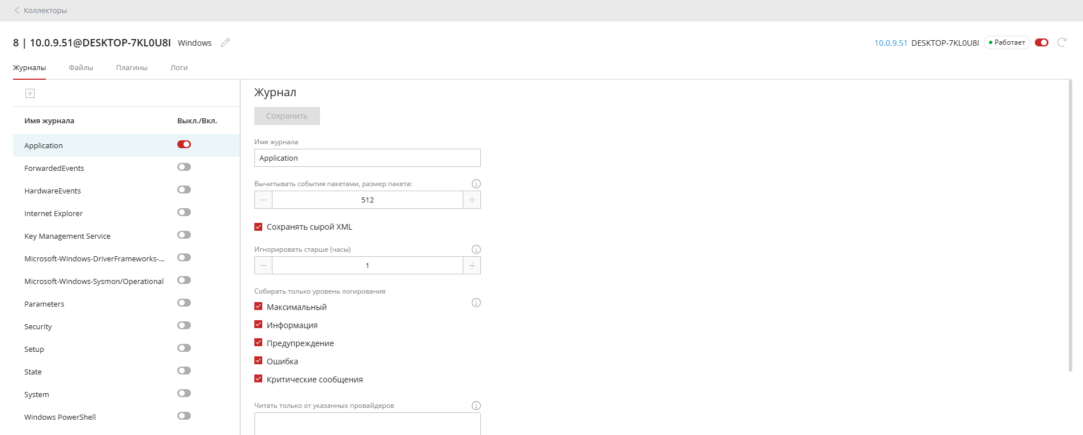Select Microsoft-Windows-Sysmon/Operational journal
This screenshot has width=1083, height=435.
click(x=126, y=281)
